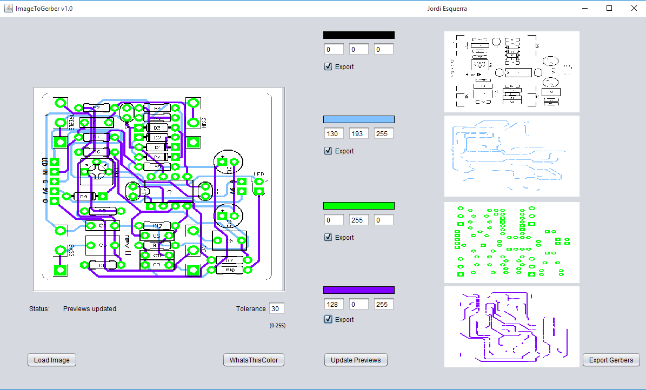This screenshot has height=390, width=646.
Task: Select the green pads preview thumbnail
Action: 511,242
